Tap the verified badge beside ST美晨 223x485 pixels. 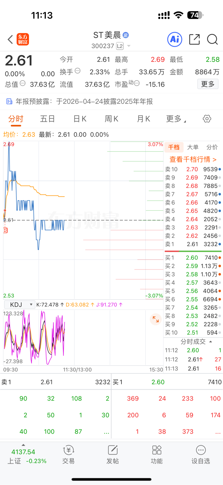(126, 35)
